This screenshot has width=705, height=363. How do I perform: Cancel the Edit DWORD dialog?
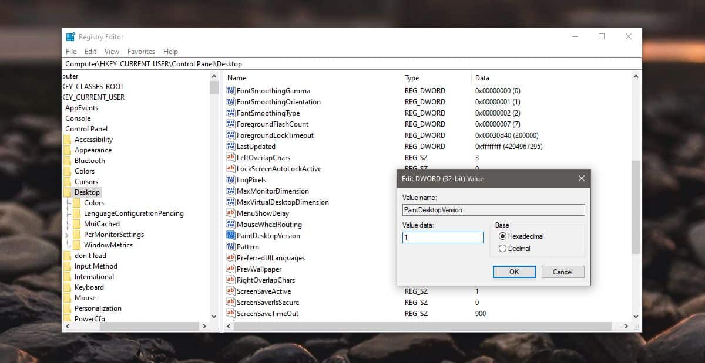562,272
